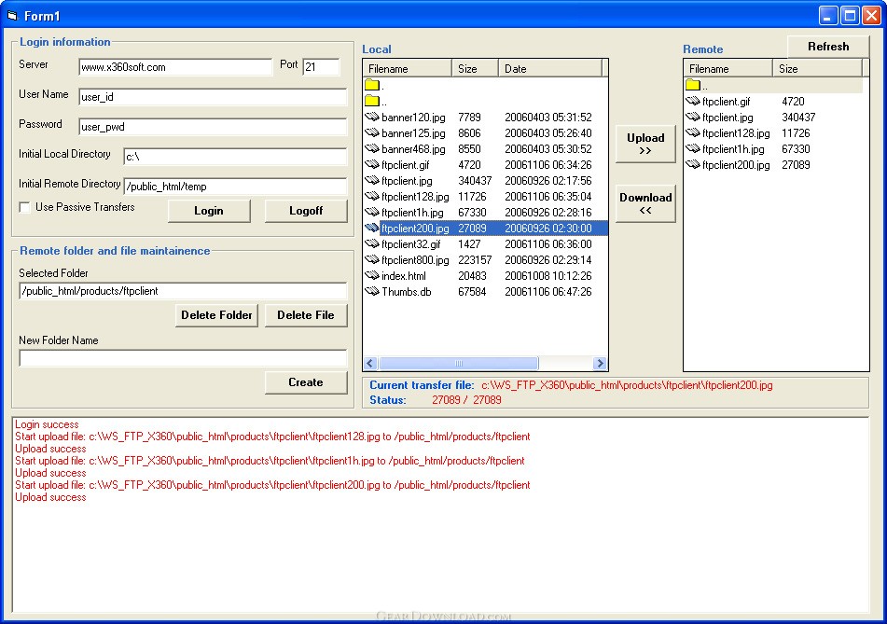Click the Form1 application icon in title bar

[x=12, y=15]
